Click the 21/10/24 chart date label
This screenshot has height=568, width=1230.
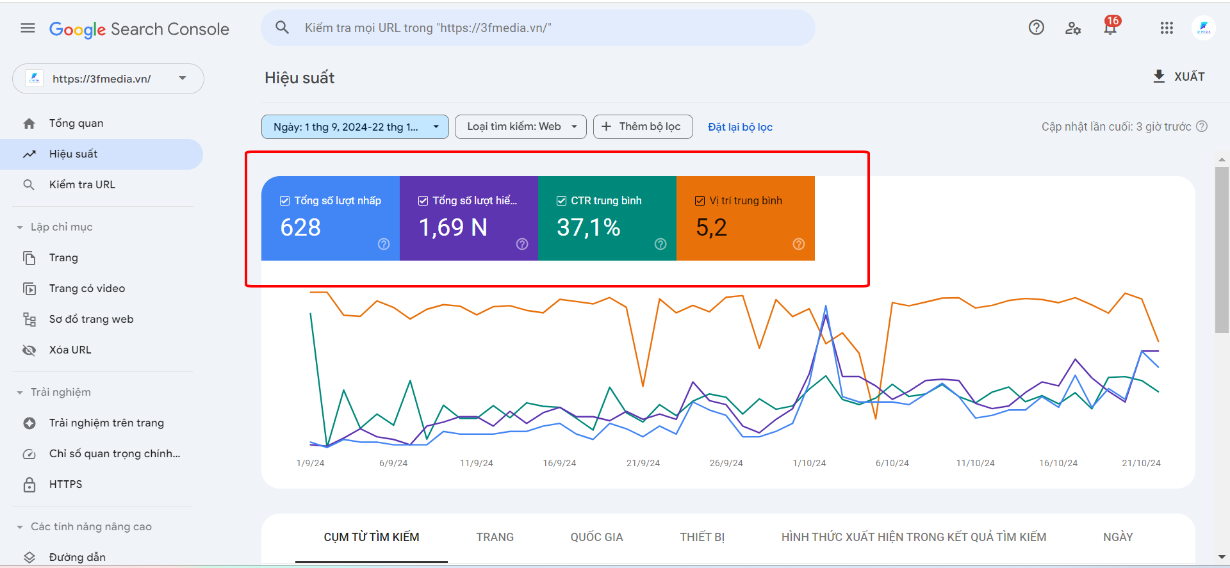click(x=1141, y=463)
